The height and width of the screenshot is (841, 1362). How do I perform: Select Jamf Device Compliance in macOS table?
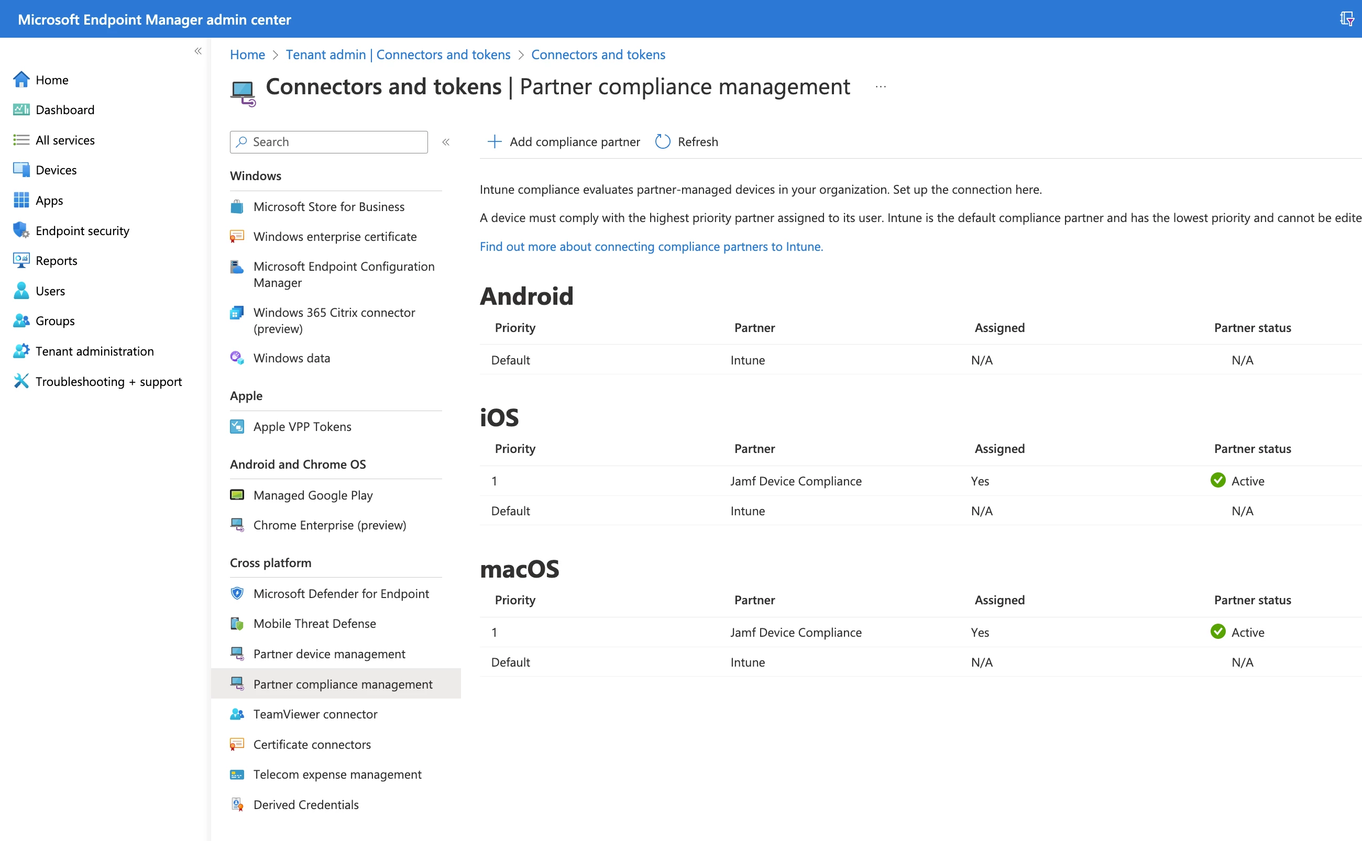(x=796, y=633)
